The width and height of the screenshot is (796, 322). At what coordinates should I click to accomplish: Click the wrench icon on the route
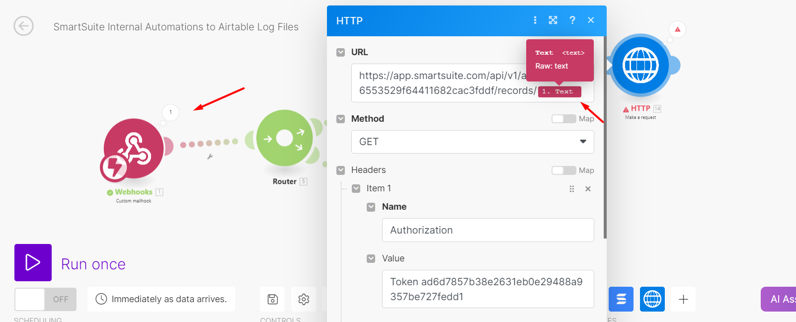click(210, 157)
